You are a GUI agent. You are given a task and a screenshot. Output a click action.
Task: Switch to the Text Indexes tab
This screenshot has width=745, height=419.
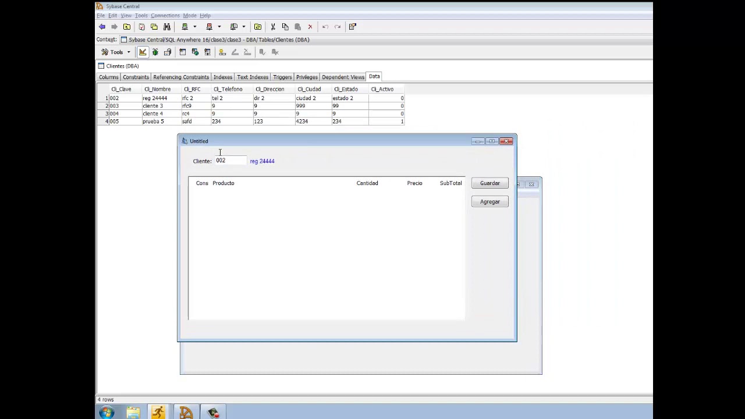(253, 77)
